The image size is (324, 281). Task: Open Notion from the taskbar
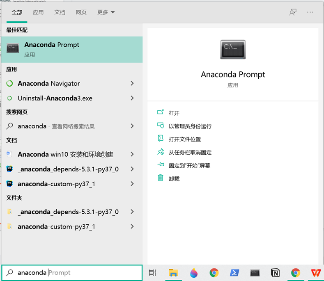point(275,273)
